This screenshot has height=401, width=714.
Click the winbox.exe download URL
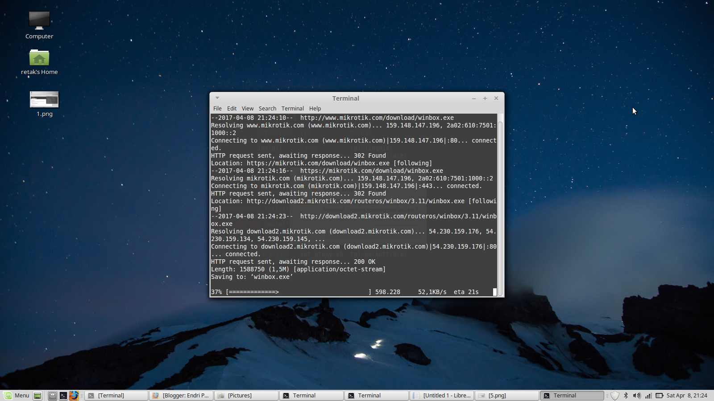[x=376, y=118]
